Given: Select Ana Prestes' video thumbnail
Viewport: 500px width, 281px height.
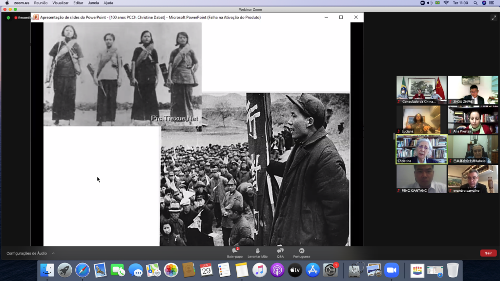Looking at the screenshot, I should click(x=473, y=120).
